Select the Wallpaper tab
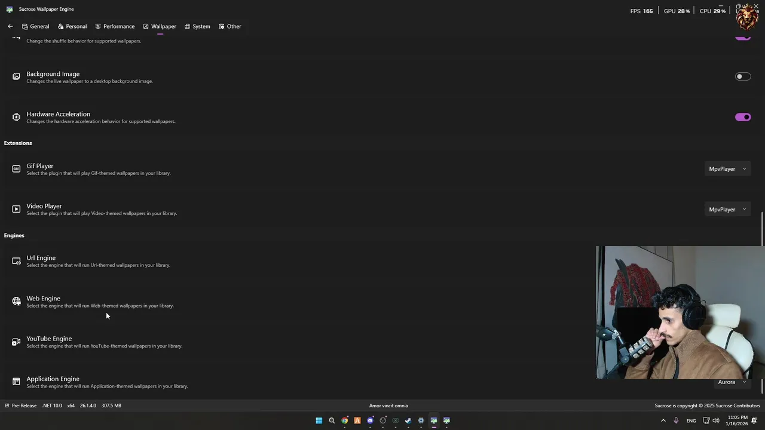Viewport: 765px width, 430px height. (x=160, y=26)
